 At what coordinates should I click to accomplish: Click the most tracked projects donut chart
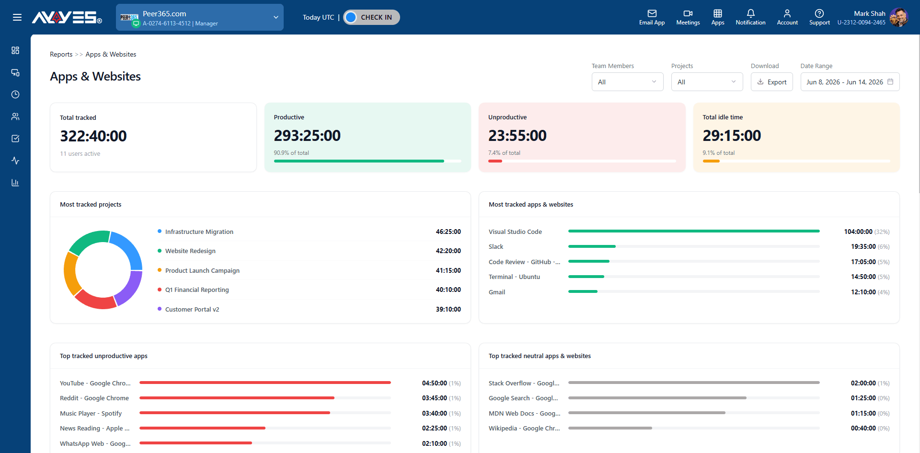(103, 270)
